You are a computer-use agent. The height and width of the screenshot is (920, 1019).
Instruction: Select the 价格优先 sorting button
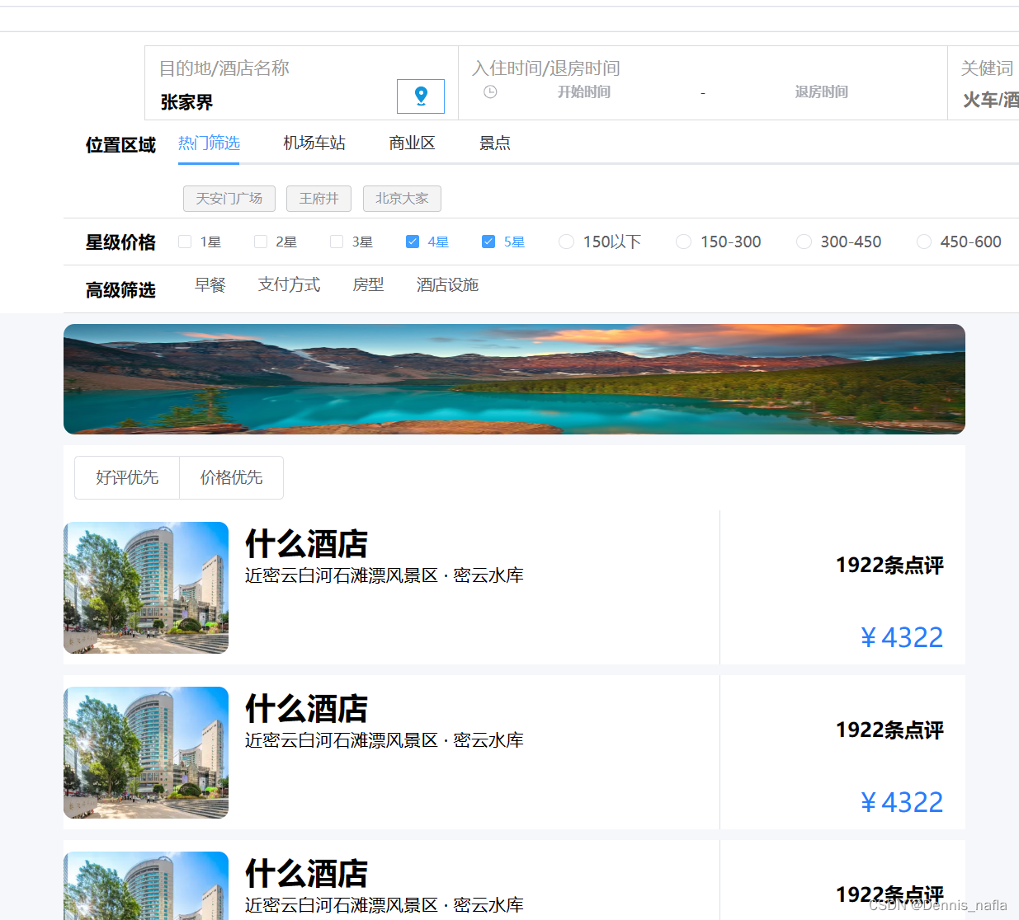[231, 477]
